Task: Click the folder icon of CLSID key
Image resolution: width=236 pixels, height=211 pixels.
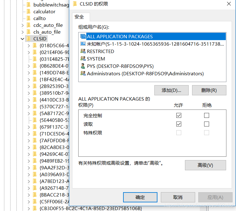Action: (28, 39)
